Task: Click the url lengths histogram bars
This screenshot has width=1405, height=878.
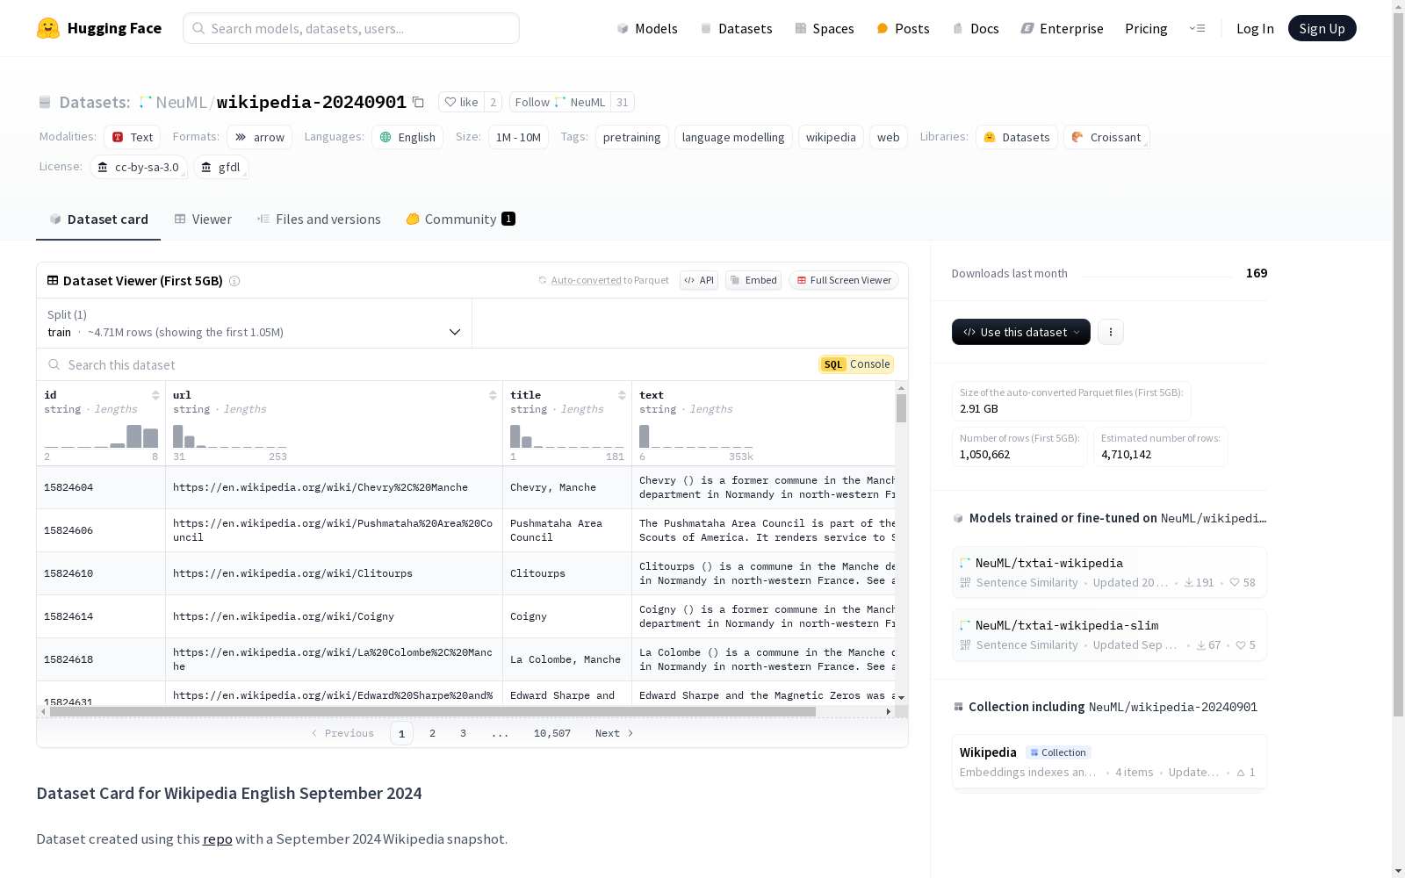Action: point(230,436)
